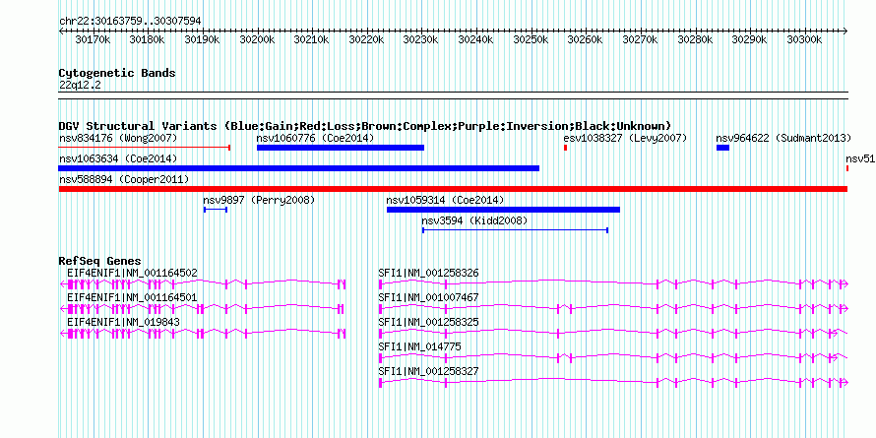Click the 30300k ruler tick label
Viewport: 876px width, 438px height.
[x=805, y=39]
